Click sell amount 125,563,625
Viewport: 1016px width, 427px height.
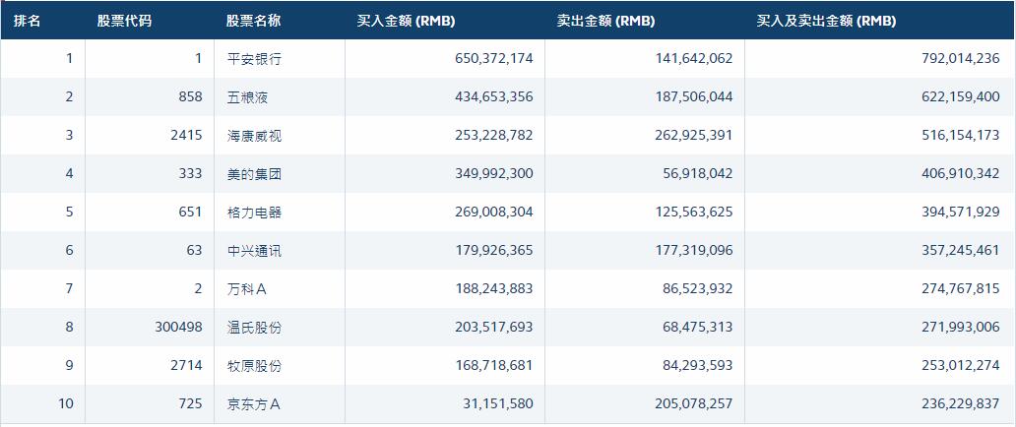click(693, 212)
